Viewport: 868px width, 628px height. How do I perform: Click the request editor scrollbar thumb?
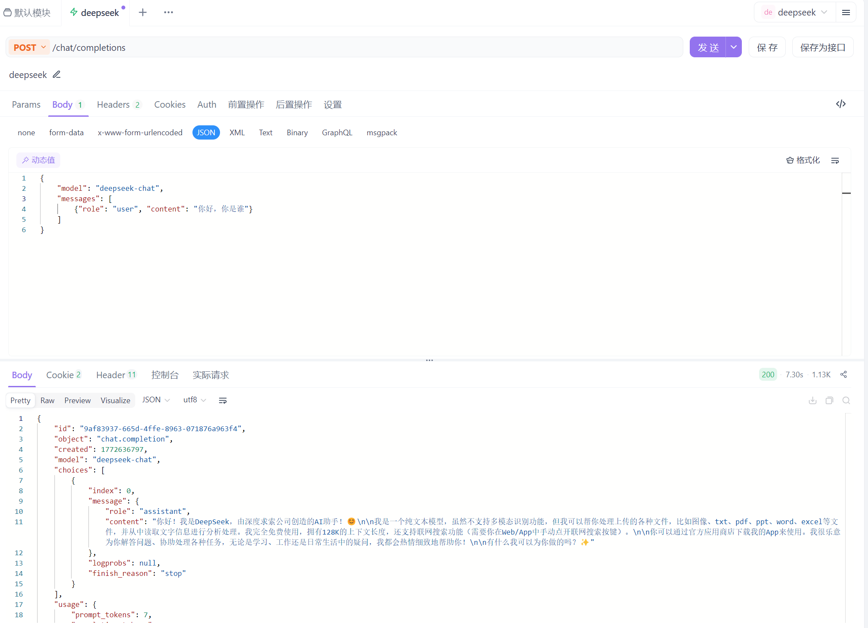[x=846, y=193]
